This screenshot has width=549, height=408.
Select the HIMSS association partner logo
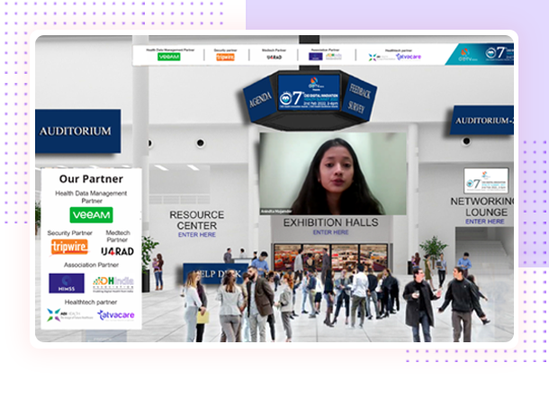[x=66, y=284]
